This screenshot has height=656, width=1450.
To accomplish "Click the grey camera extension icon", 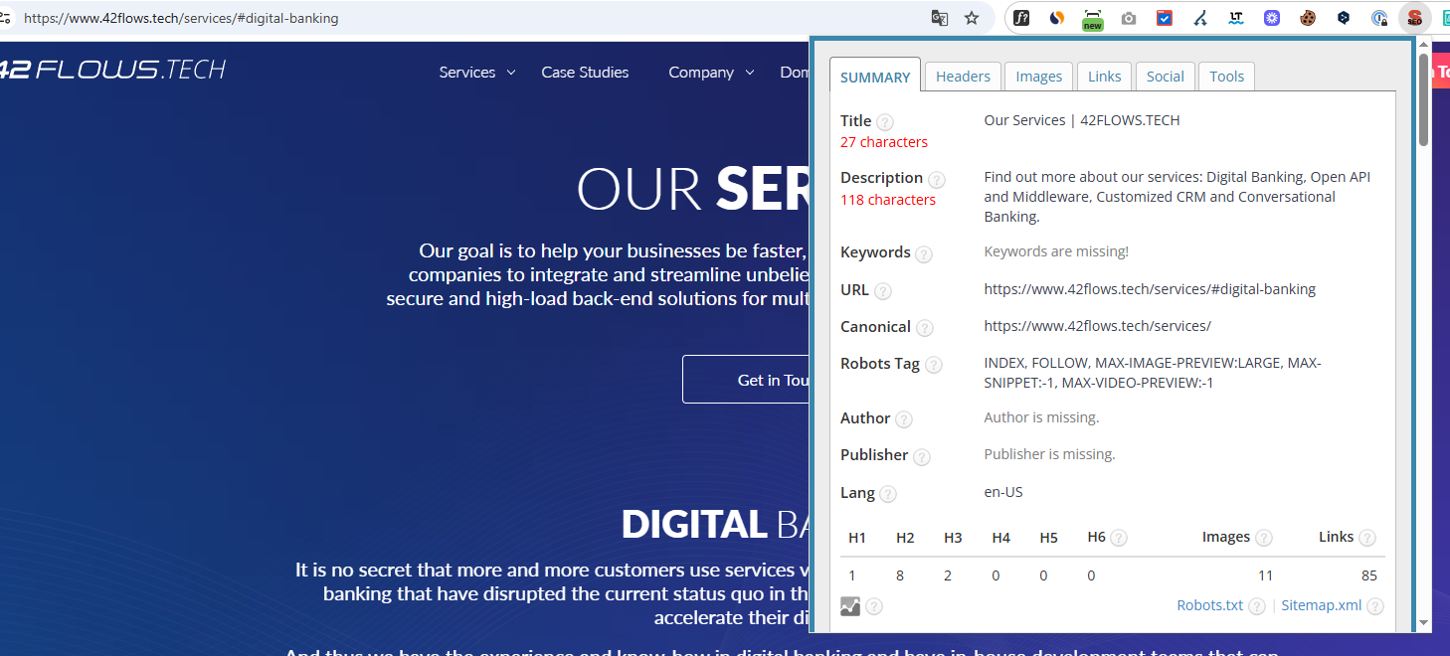I will click(x=1129, y=18).
